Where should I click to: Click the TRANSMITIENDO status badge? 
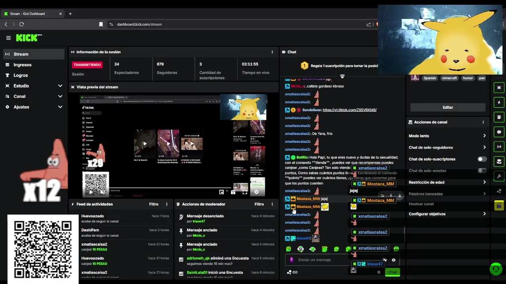tap(87, 65)
